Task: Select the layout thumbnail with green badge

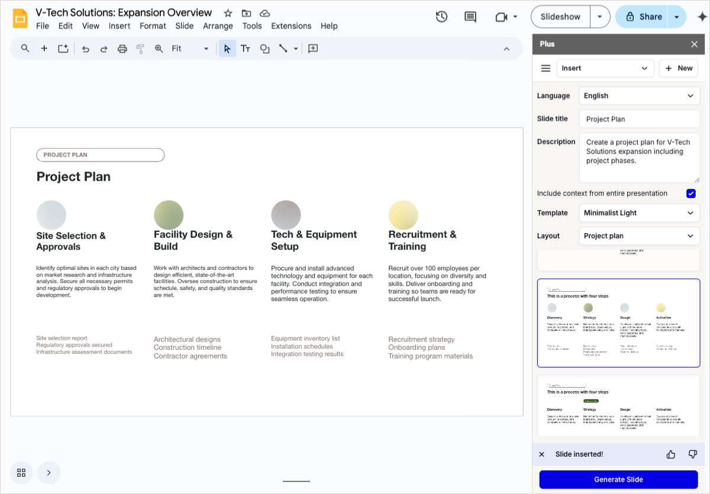Action: click(618, 406)
